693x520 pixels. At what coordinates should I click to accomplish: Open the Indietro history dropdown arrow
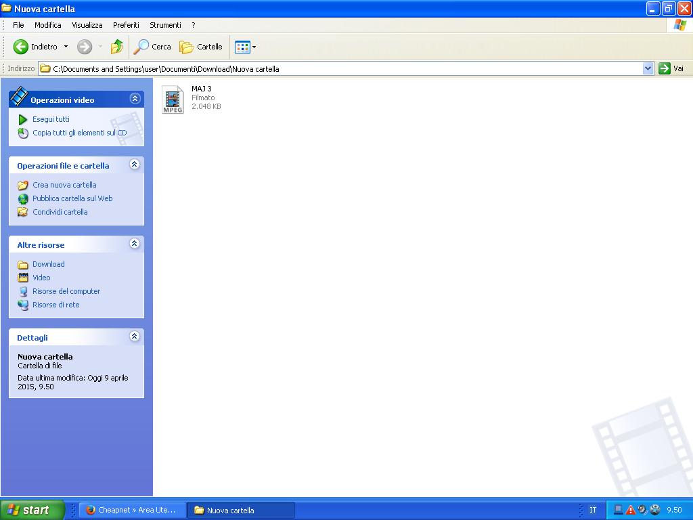(66, 47)
